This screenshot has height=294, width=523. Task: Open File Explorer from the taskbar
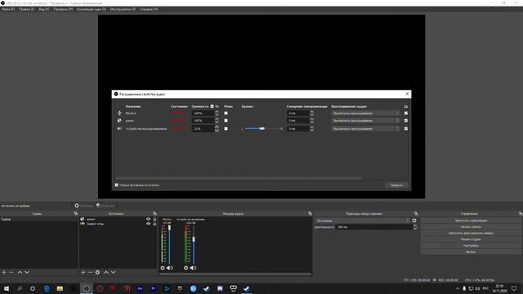[x=60, y=288]
